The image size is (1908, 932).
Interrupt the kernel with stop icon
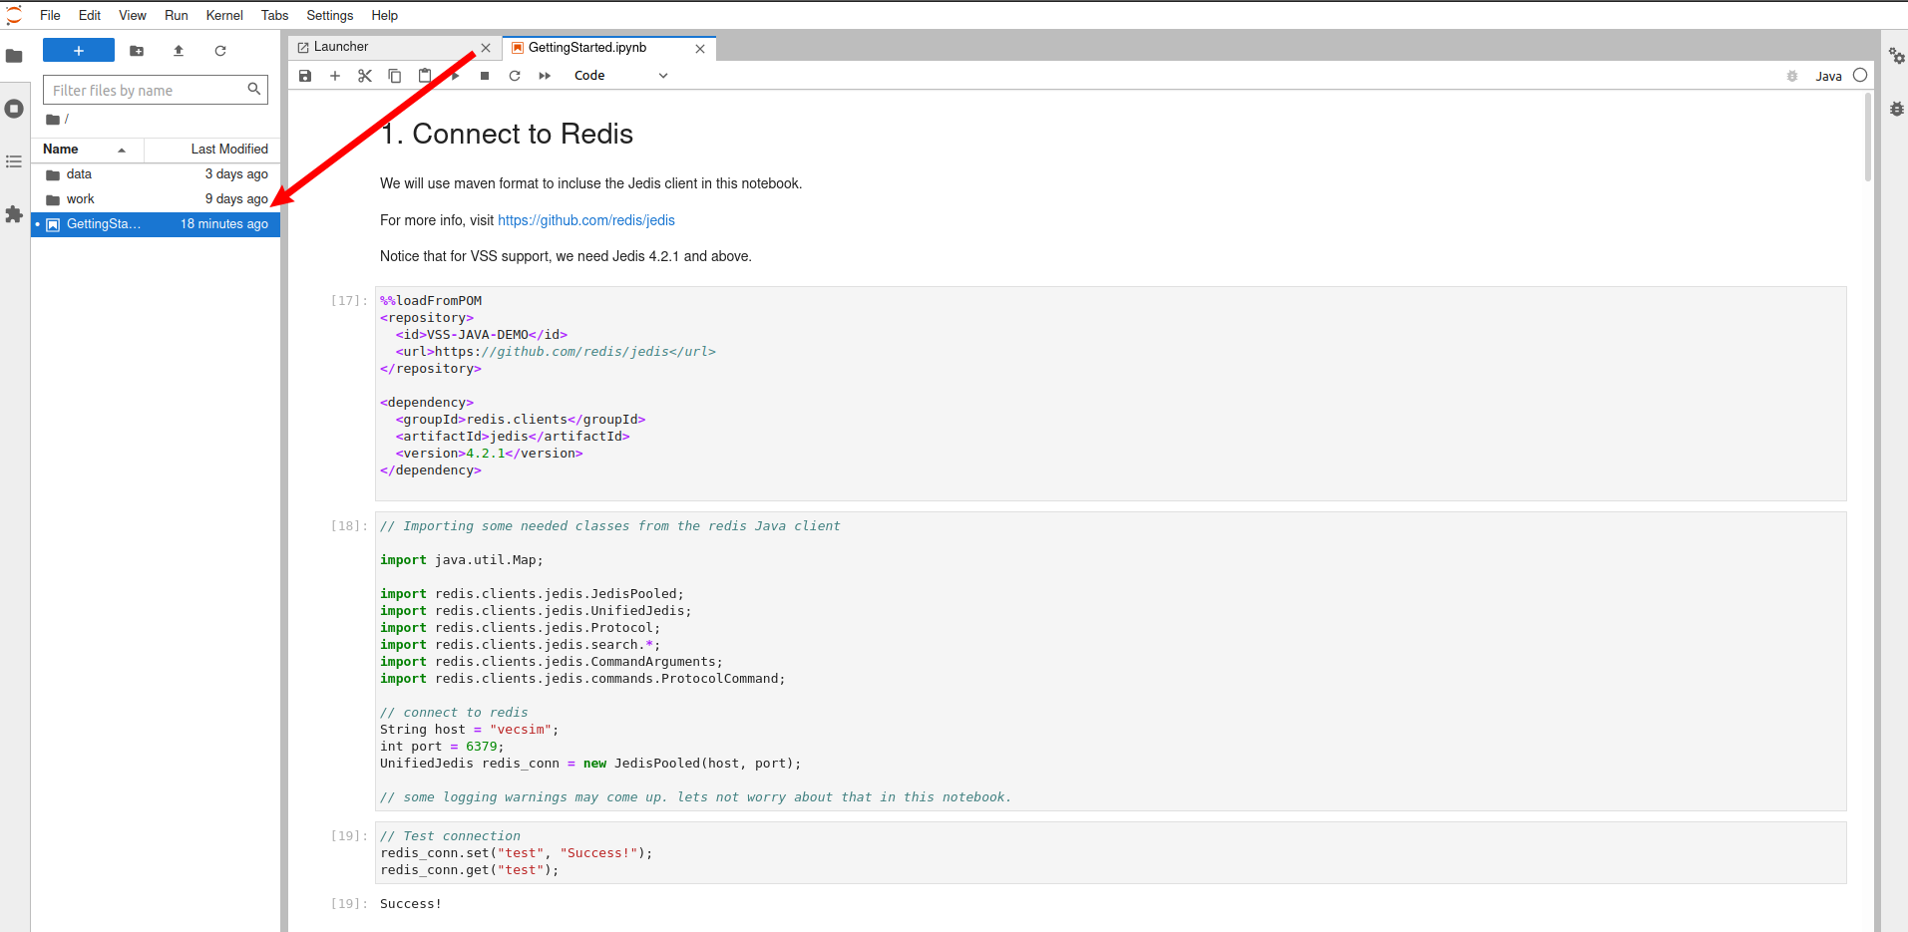(x=485, y=76)
